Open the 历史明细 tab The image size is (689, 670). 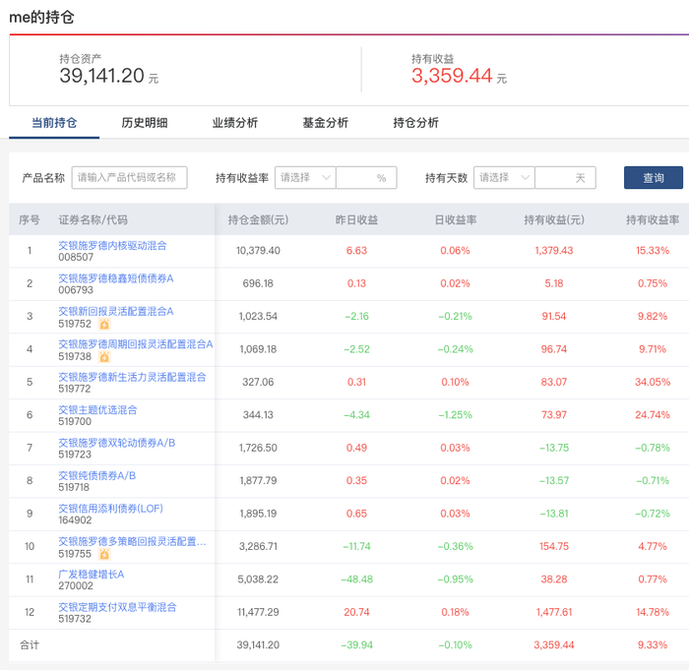[145, 123]
